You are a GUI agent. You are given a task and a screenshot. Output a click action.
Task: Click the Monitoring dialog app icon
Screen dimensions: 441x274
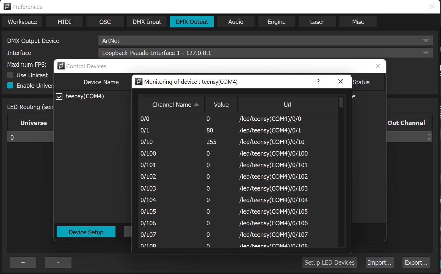click(139, 82)
